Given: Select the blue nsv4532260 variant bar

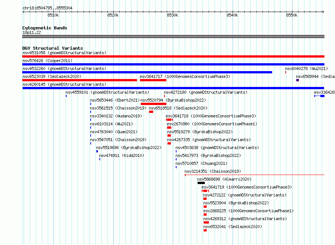Looking at the screenshot, I should (147, 72).
